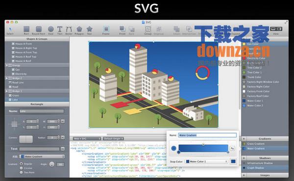Select Factory Front Color swatch
Screen dimensions: 294x181
click(x=244, y=91)
